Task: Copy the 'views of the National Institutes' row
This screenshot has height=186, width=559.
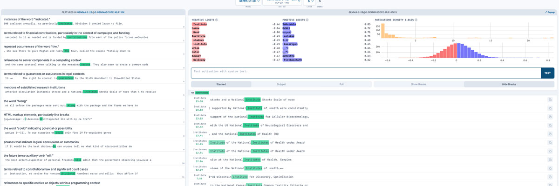Action: coord(550,168)
